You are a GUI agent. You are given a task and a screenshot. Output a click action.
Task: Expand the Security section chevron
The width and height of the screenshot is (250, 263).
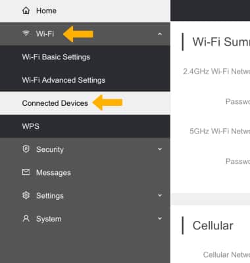[x=160, y=149]
